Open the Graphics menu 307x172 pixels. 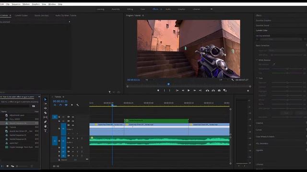[36, 4]
